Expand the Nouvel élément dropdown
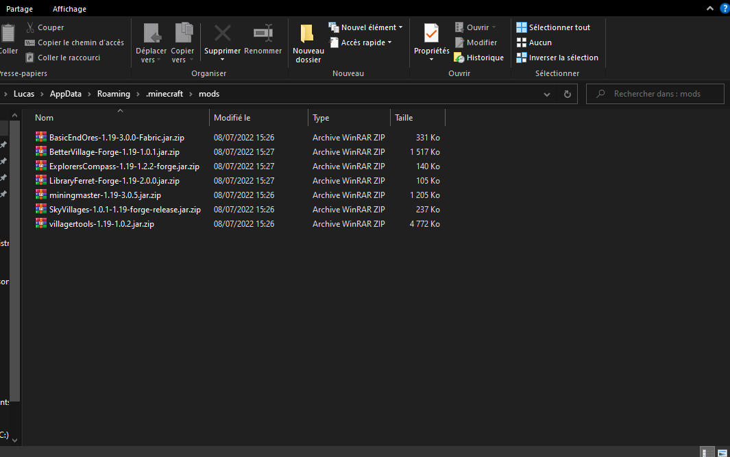Image resolution: width=730 pixels, height=457 pixels. (400, 27)
